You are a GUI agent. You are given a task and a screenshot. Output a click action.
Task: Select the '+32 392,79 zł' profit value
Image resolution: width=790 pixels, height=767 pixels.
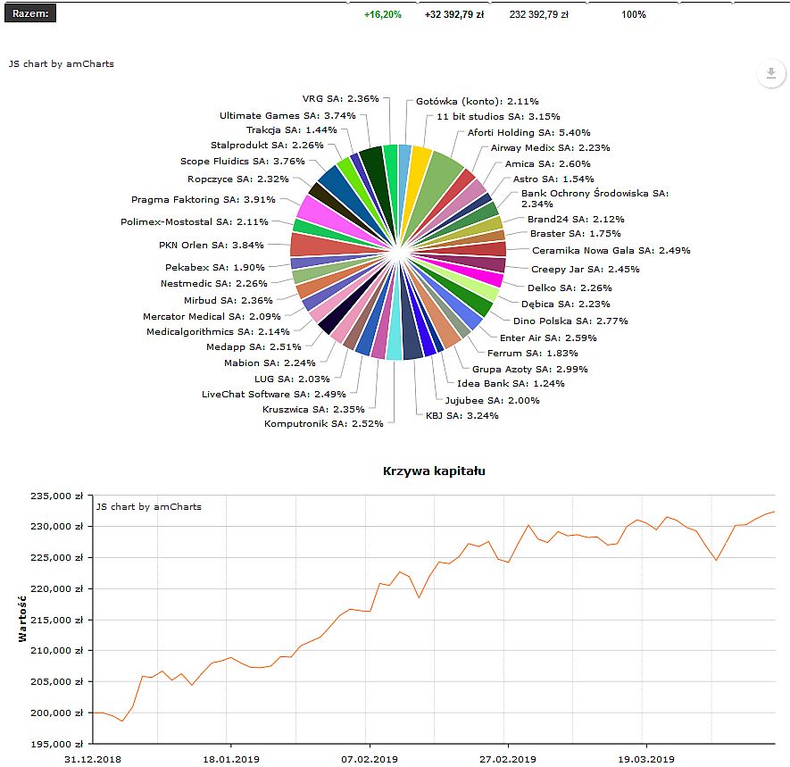tap(454, 14)
